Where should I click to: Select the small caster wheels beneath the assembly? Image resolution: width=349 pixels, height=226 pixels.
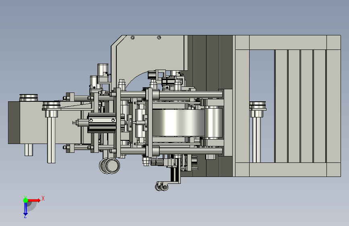[161, 186]
